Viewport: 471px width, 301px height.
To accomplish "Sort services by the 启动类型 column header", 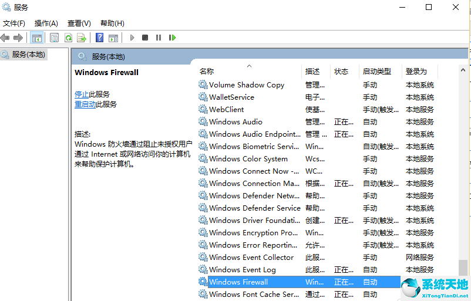I will click(x=376, y=71).
